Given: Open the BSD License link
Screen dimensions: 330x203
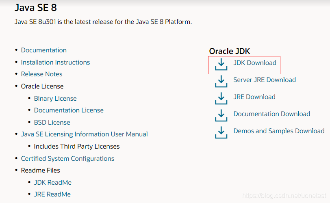Looking at the screenshot, I should tap(52, 122).
